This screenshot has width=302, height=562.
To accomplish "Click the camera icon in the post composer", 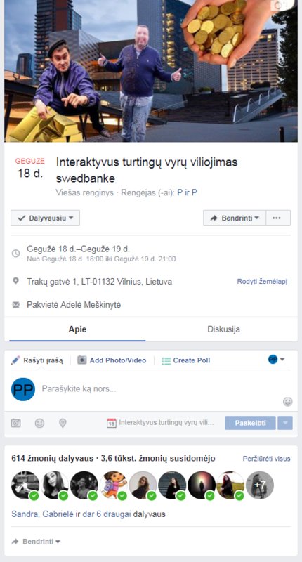I will pos(15,423).
